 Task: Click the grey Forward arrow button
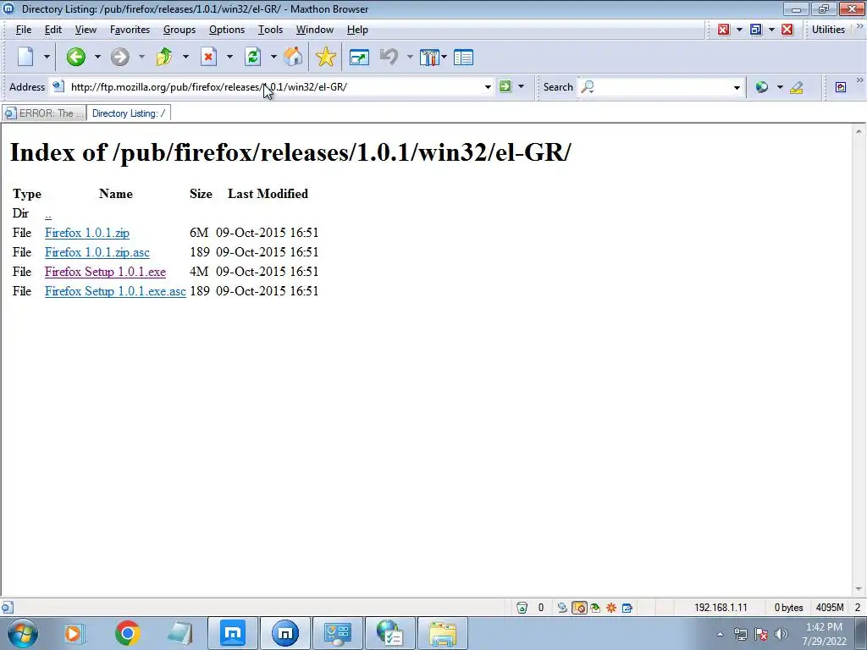[x=119, y=57]
